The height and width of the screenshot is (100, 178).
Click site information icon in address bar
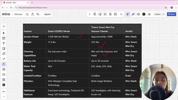tap(16, 7)
